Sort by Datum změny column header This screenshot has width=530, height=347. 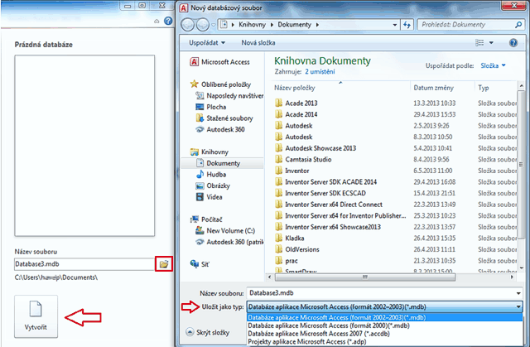pos(442,88)
